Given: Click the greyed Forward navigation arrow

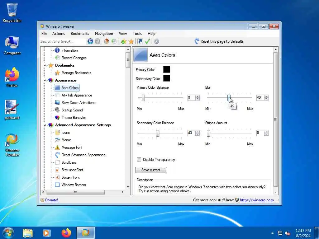Looking at the screenshot, I should pos(98,41).
